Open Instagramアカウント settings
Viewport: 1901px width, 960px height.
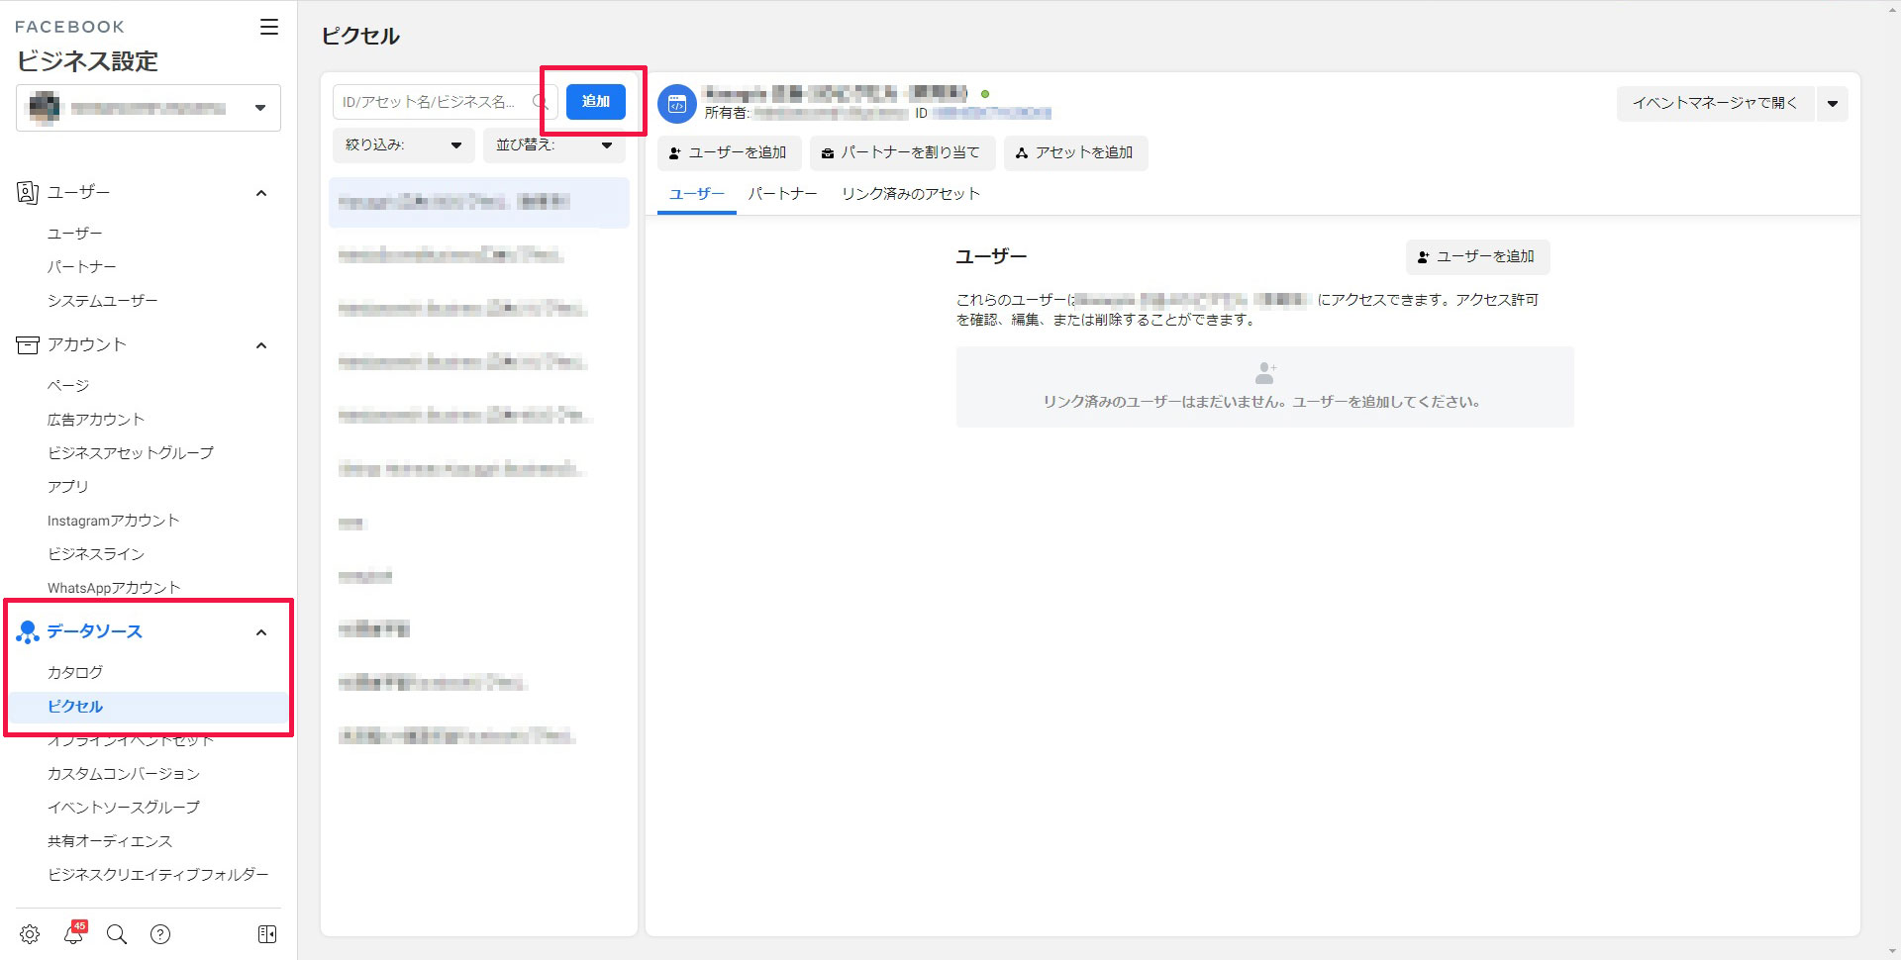click(114, 521)
